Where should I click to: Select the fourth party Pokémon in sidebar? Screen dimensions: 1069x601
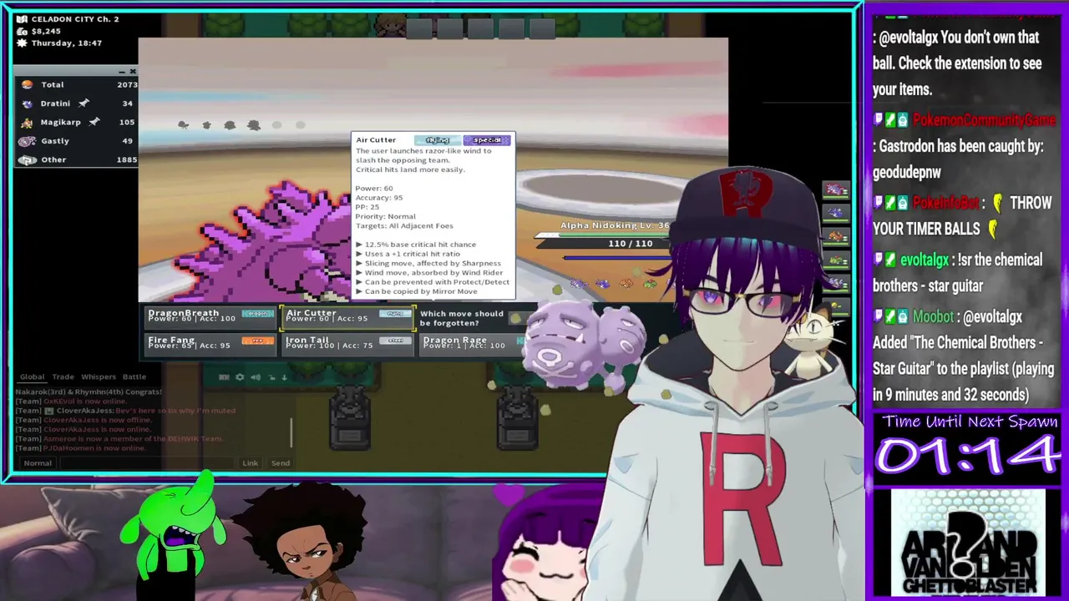(x=835, y=260)
